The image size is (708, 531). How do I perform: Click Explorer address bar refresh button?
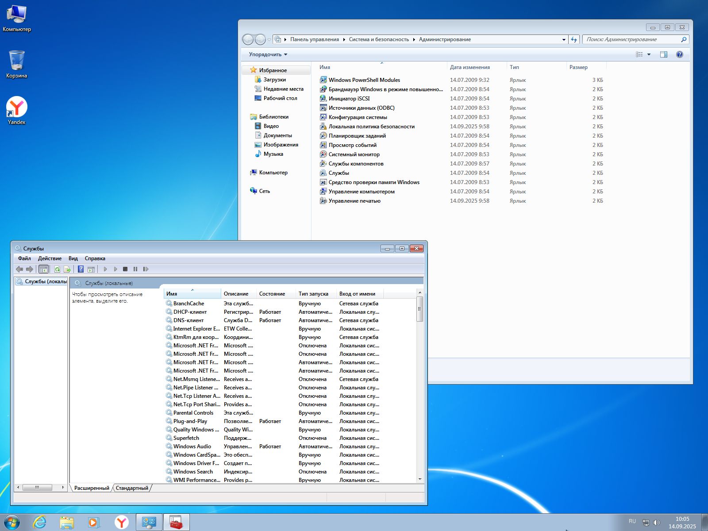tap(574, 39)
